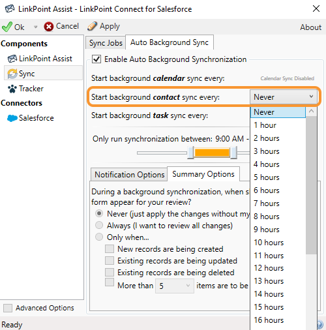Check Existing records are being updated
326x330 pixels.
[x=110, y=260]
